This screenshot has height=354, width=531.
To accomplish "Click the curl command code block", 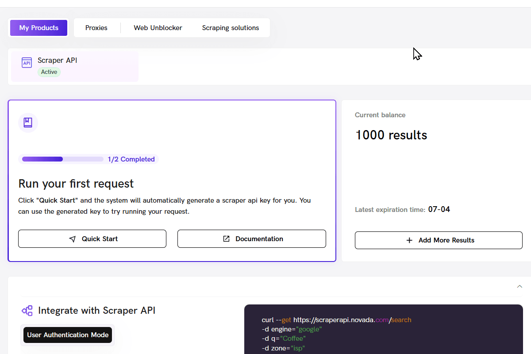I will (x=384, y=329).
